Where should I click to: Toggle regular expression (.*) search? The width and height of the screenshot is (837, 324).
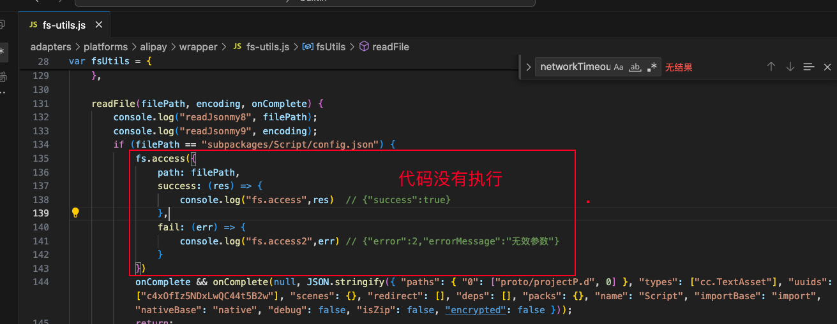coord(652,67)
